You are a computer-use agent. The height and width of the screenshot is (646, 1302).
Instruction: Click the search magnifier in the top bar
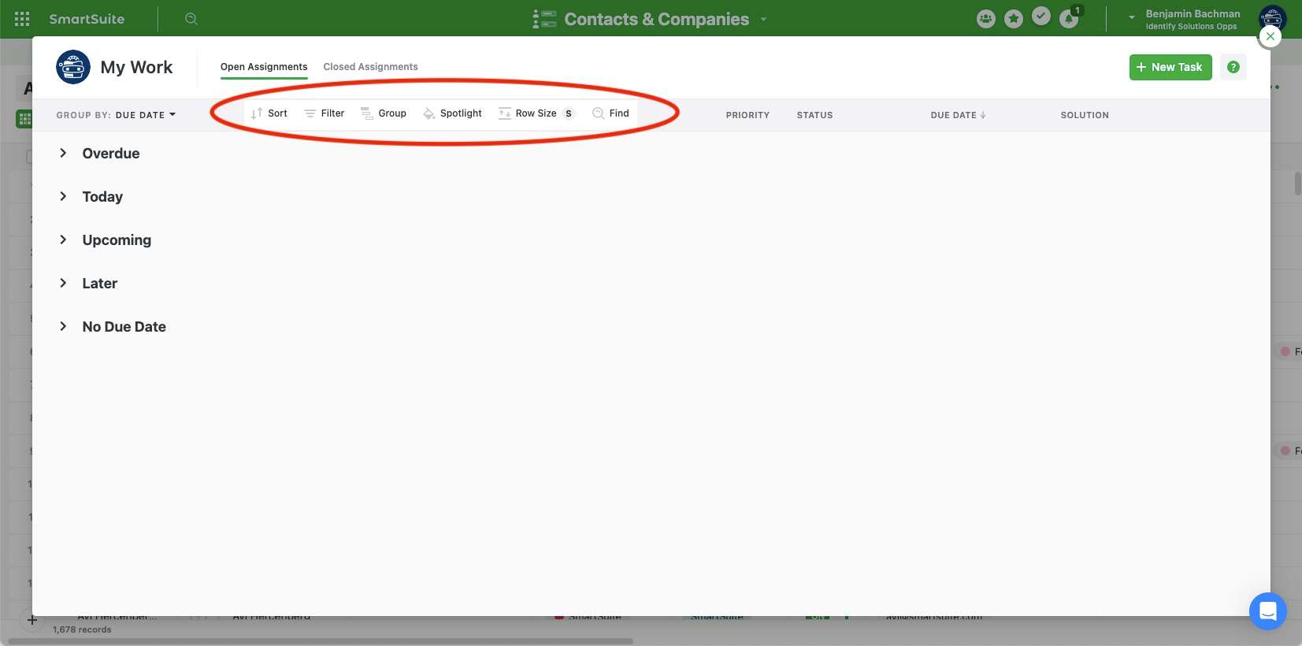tap(191, 19)
